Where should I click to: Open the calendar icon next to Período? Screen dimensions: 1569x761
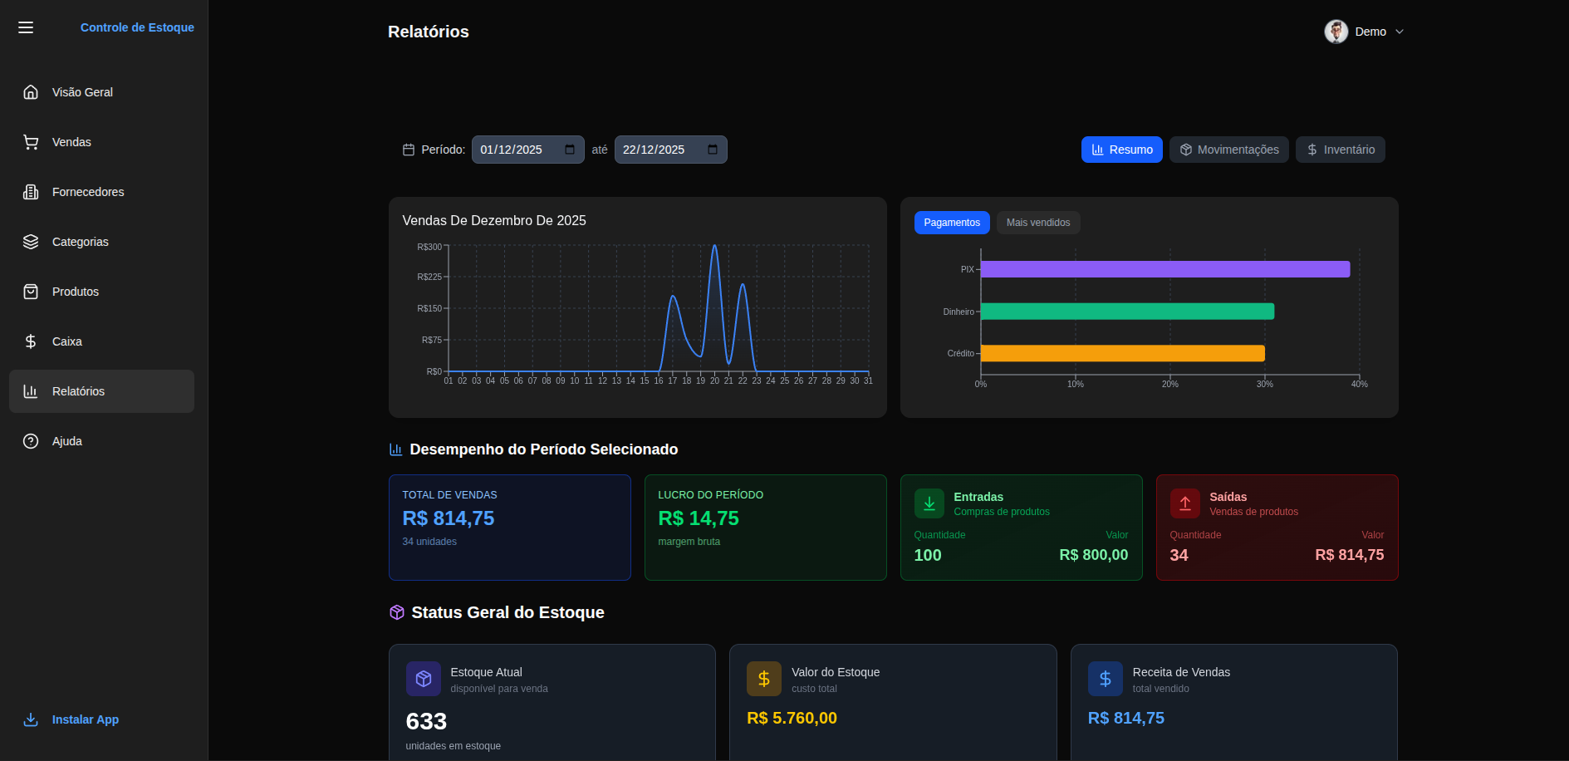click(408, 150)
